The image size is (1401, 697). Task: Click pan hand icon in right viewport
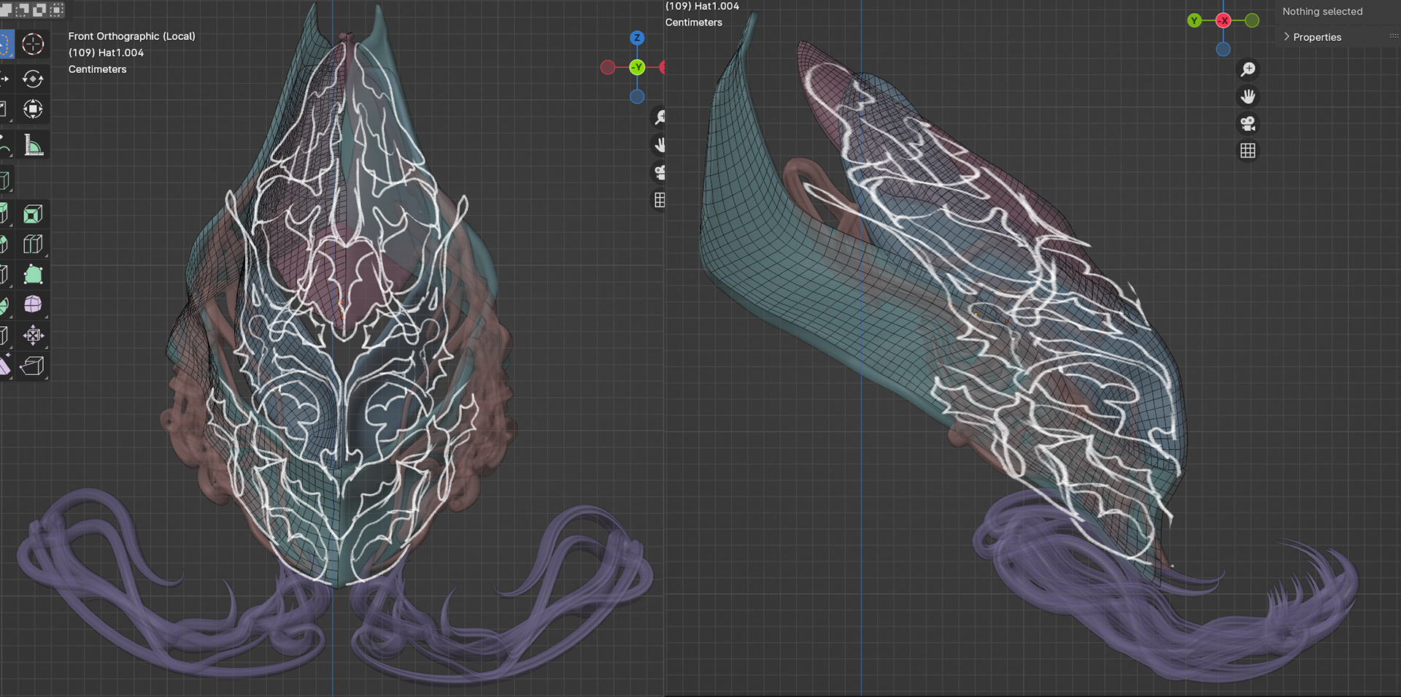click(1248, 96)
